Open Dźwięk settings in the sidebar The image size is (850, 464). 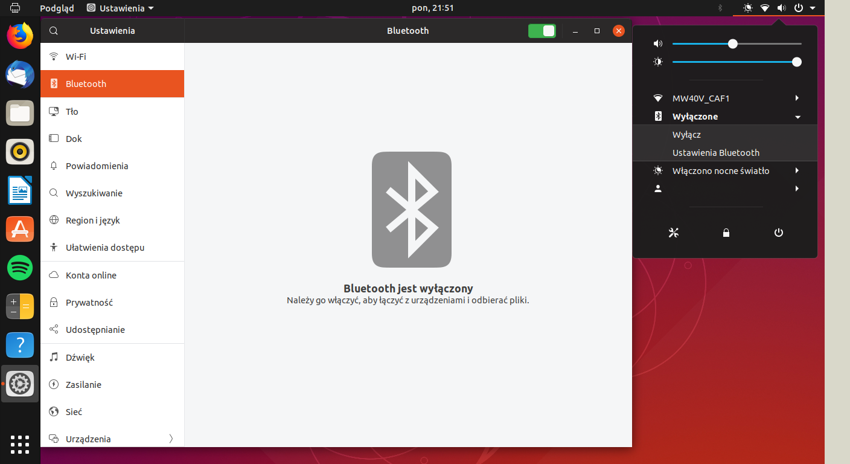(112, 357)
